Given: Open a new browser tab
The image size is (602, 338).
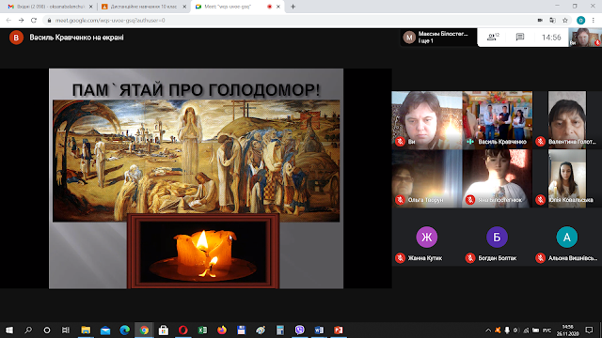Looking at the screenshot, I should [293, 7].
